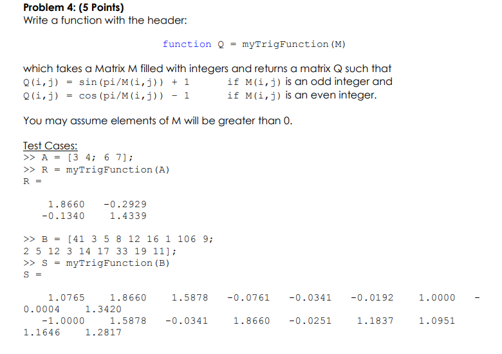Image resolution: width=502 pixels, height=354 pixels.
Task: Click the value -0.0192 in S output
Action: click(x=372, y=297)
